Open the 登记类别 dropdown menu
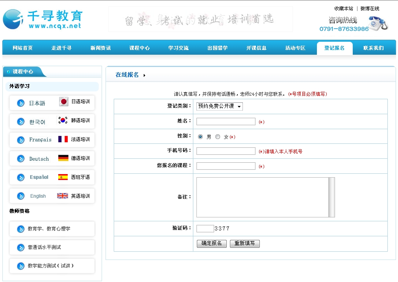398x282 pixels. [x=220, y=106]
